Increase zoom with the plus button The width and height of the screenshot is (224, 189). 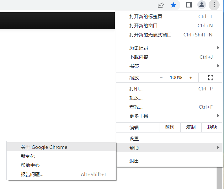190,78
